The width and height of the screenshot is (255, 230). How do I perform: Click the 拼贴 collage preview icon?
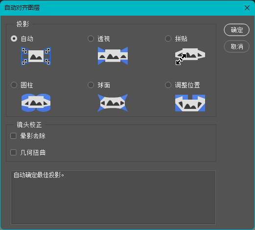(190, 56)
